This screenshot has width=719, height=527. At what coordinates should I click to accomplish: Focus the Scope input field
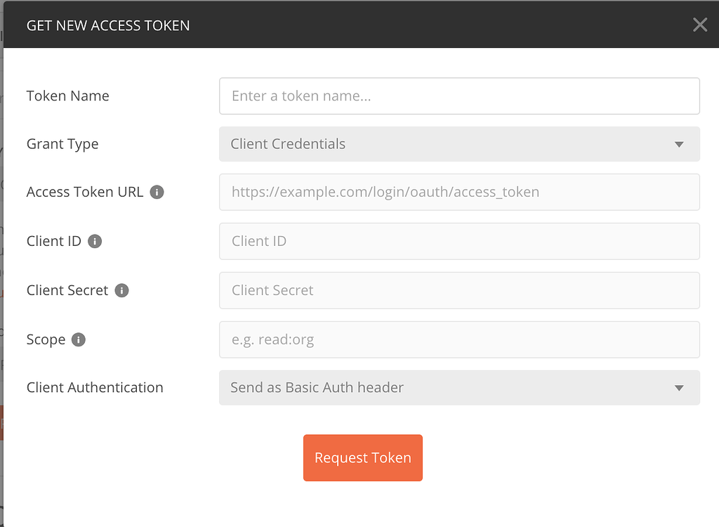point(459,339)
